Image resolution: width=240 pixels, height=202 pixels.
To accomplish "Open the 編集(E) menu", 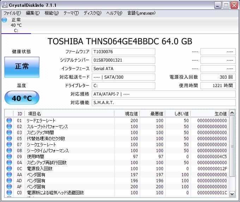I will coord(32,13).
